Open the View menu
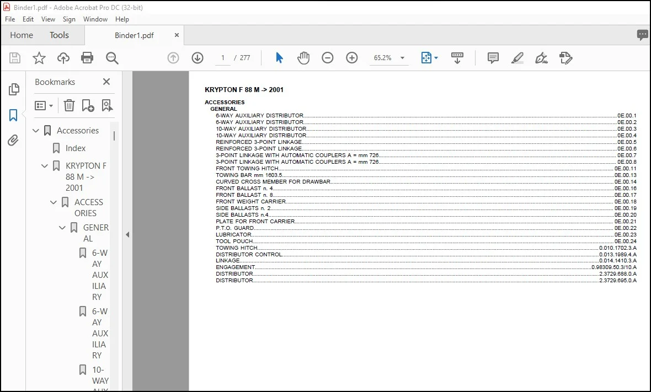 click(x=48, y=19)
